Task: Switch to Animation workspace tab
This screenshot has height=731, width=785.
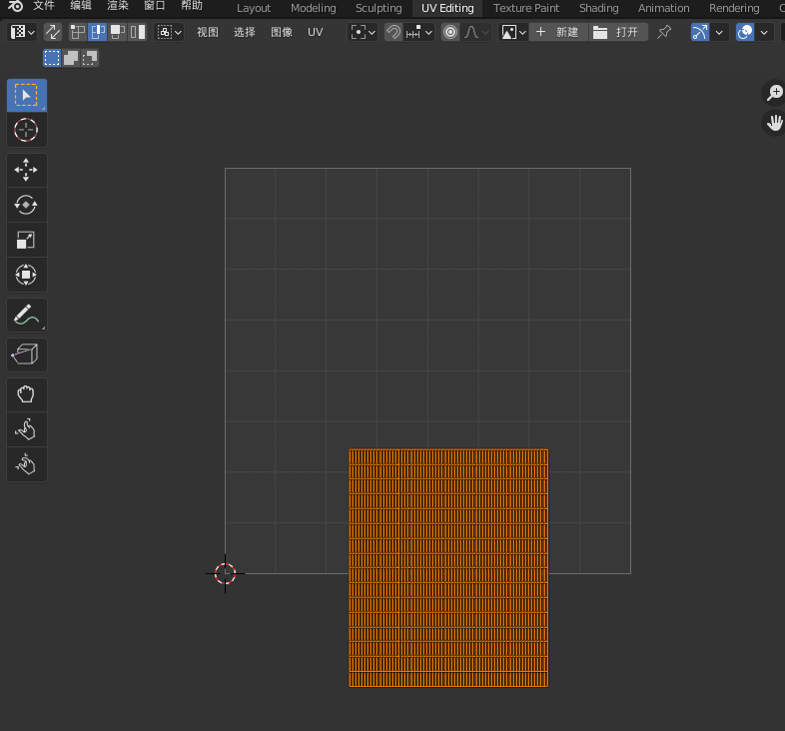Action: (664, 8)
